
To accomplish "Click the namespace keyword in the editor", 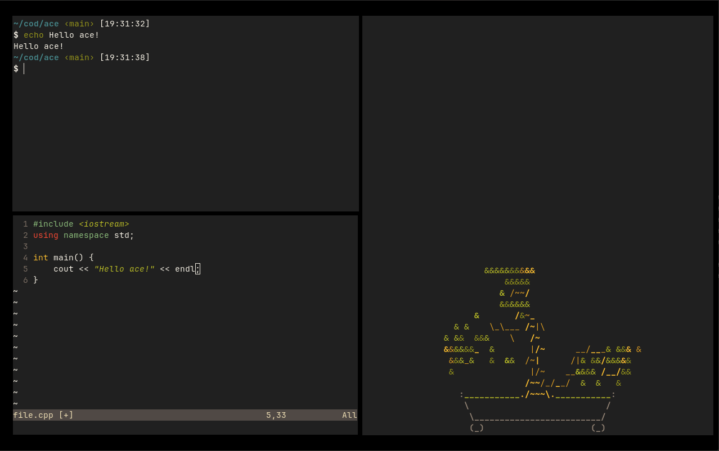I will (x=86, y=235).
